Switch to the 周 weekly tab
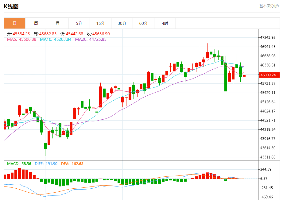Image resolution: width=283 pixels, height=200 pixels. pyautogui.click(x=36, y=23)
